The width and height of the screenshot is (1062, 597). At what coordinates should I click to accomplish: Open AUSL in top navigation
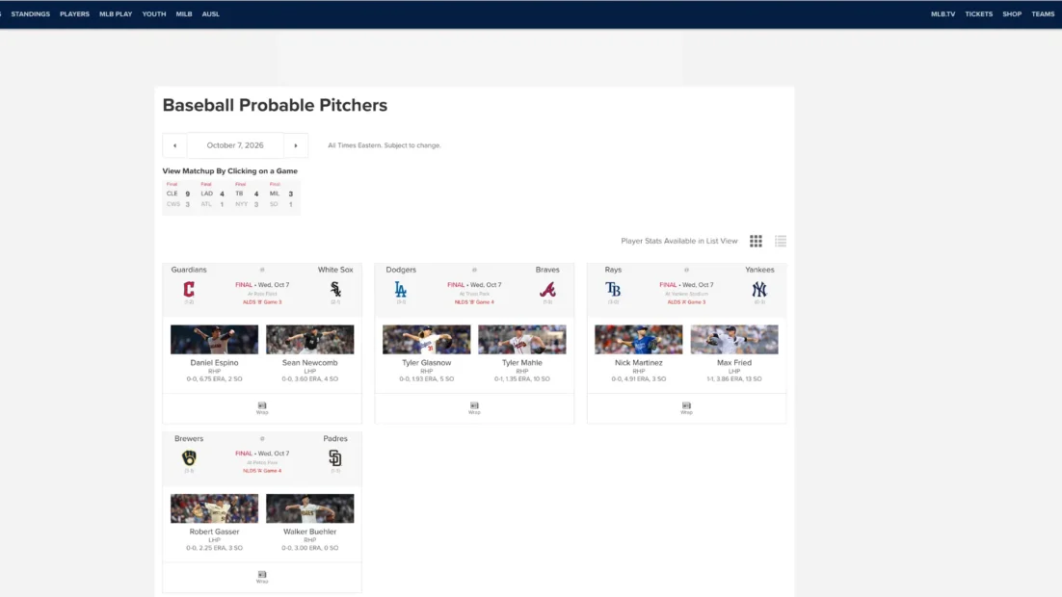(211, 14)
